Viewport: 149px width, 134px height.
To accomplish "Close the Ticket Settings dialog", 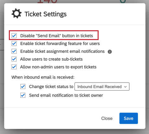I will point(107,118).
